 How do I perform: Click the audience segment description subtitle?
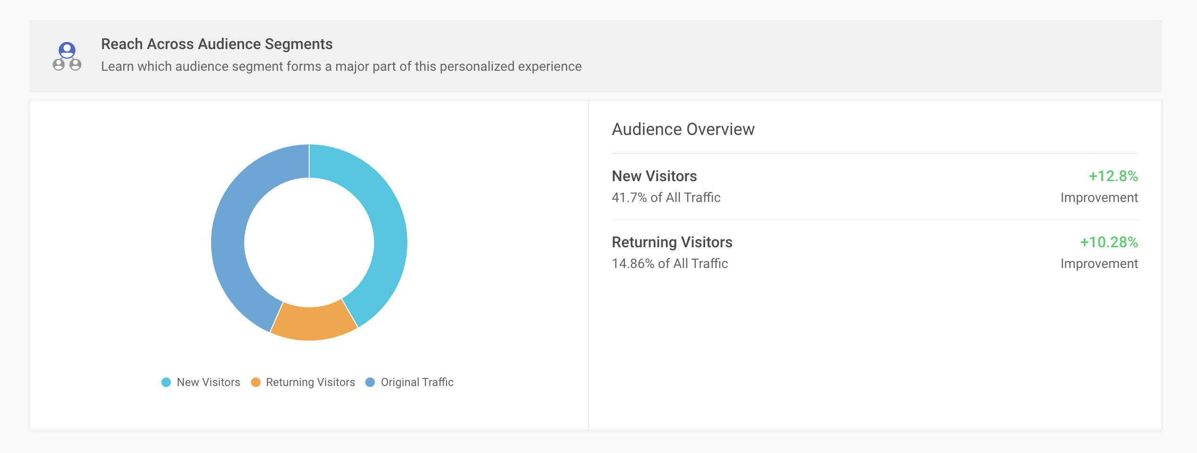341,66
